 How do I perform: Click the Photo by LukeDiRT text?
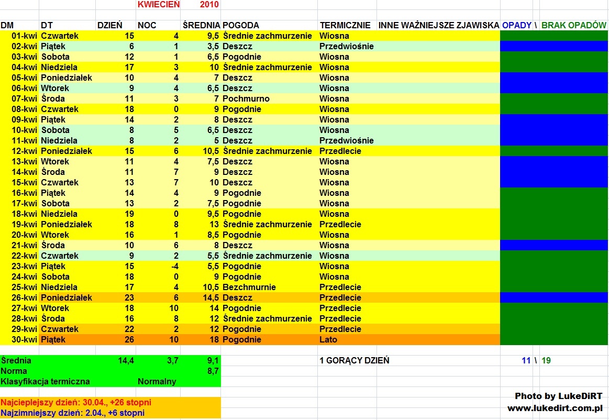(x=559, y=396)
